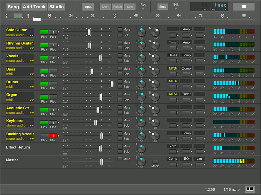Solo the Vocals track
261x195 pixels.
(x=120, y=61)
